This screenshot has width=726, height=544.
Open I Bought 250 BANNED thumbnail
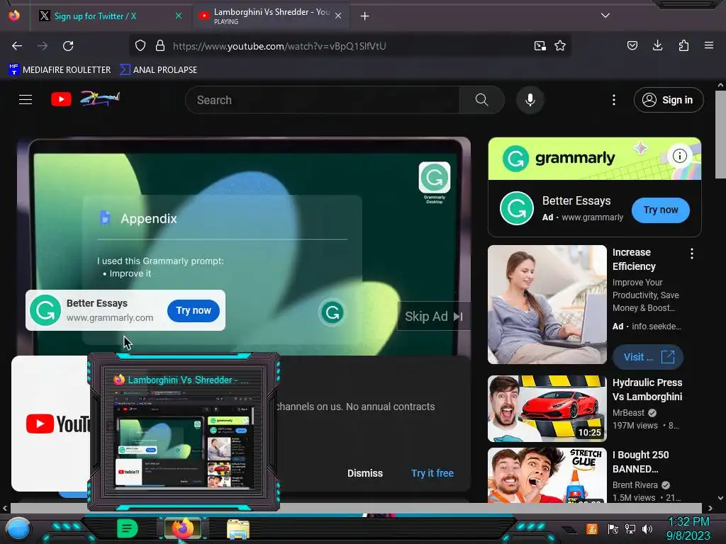(547, 475)
